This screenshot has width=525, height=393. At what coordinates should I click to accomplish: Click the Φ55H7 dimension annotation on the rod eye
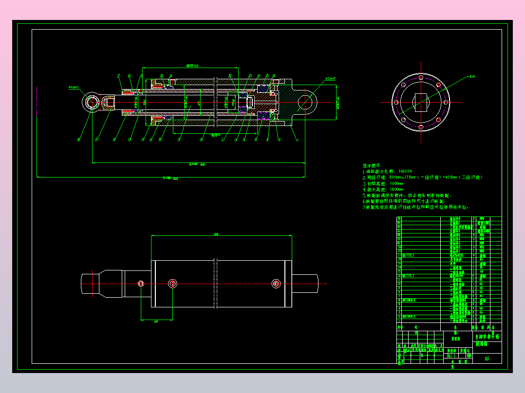pyautogui.click(x=331, y=78)
